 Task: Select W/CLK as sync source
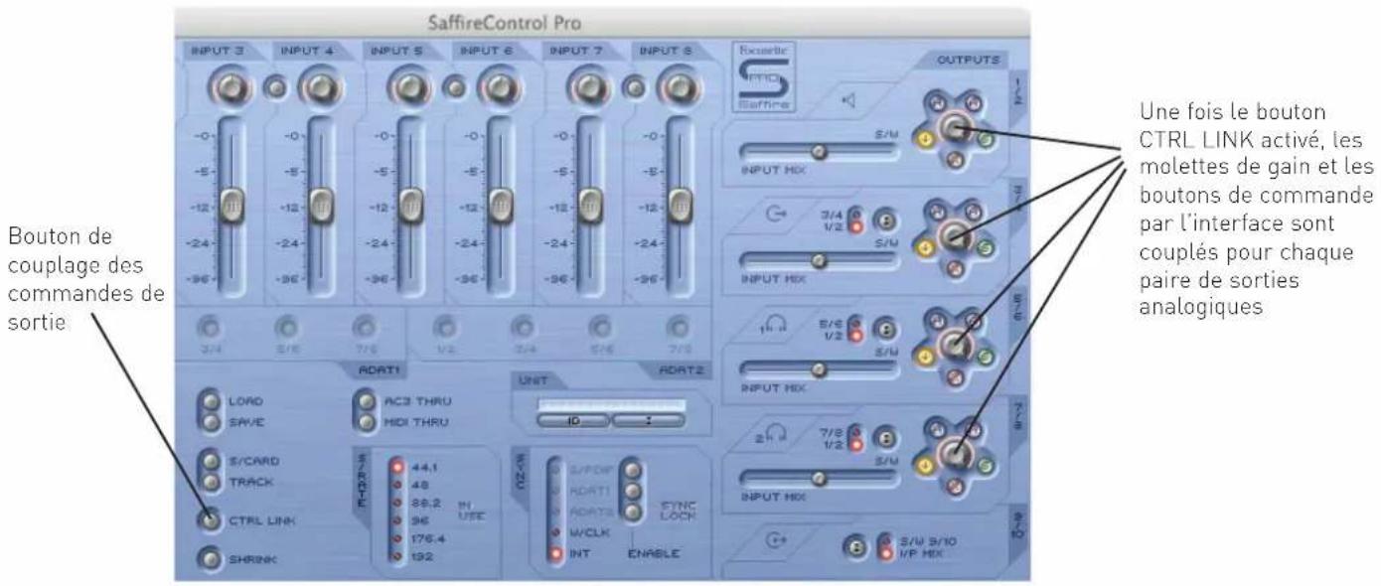tap(553, 534)
